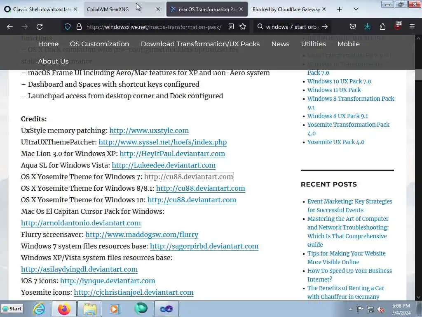Image resolution: width=422 pixels, height=317 pixels.
Task: Bookmark this page with the star icon
Action: pos(243,27)
